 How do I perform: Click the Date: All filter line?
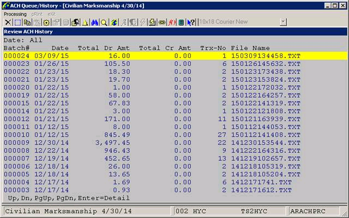click(x=23, y=40)
